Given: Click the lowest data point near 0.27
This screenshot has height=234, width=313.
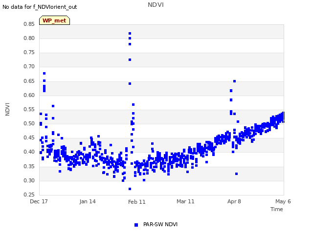Looking at the screenshot, I should (x=130, y=189).
